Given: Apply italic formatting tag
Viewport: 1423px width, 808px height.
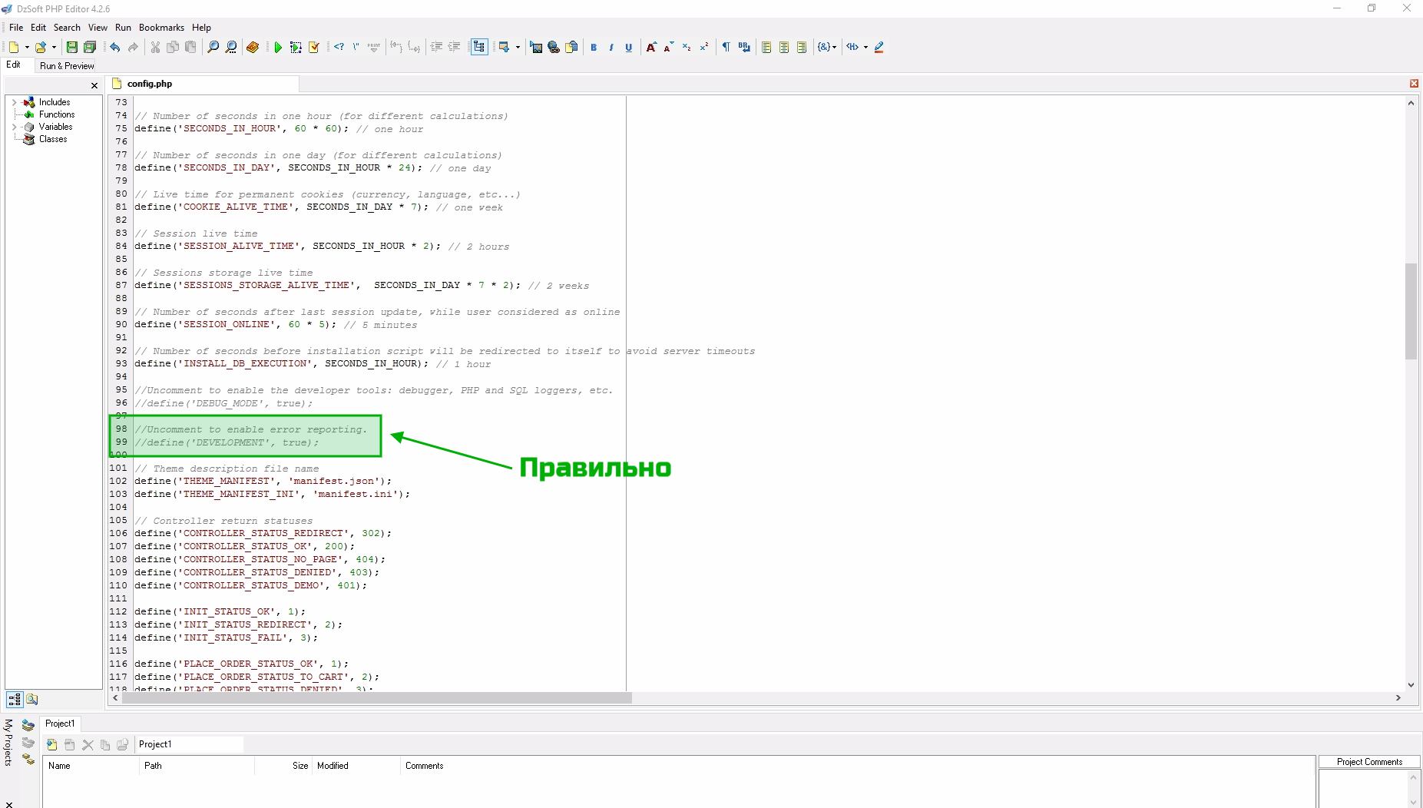Looking at the screenshot, I should click(x=611, y=47).
